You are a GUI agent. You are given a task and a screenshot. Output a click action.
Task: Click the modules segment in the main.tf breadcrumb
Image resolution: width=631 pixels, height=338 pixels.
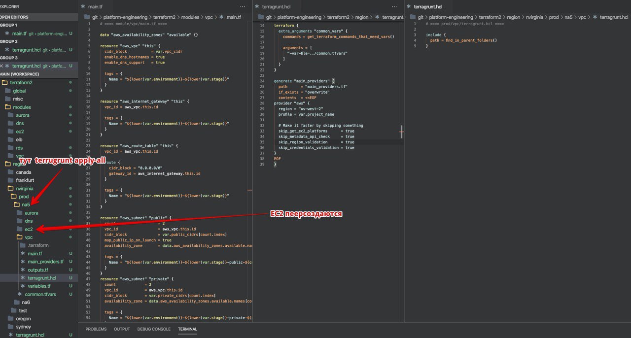[x=190, y=17]
